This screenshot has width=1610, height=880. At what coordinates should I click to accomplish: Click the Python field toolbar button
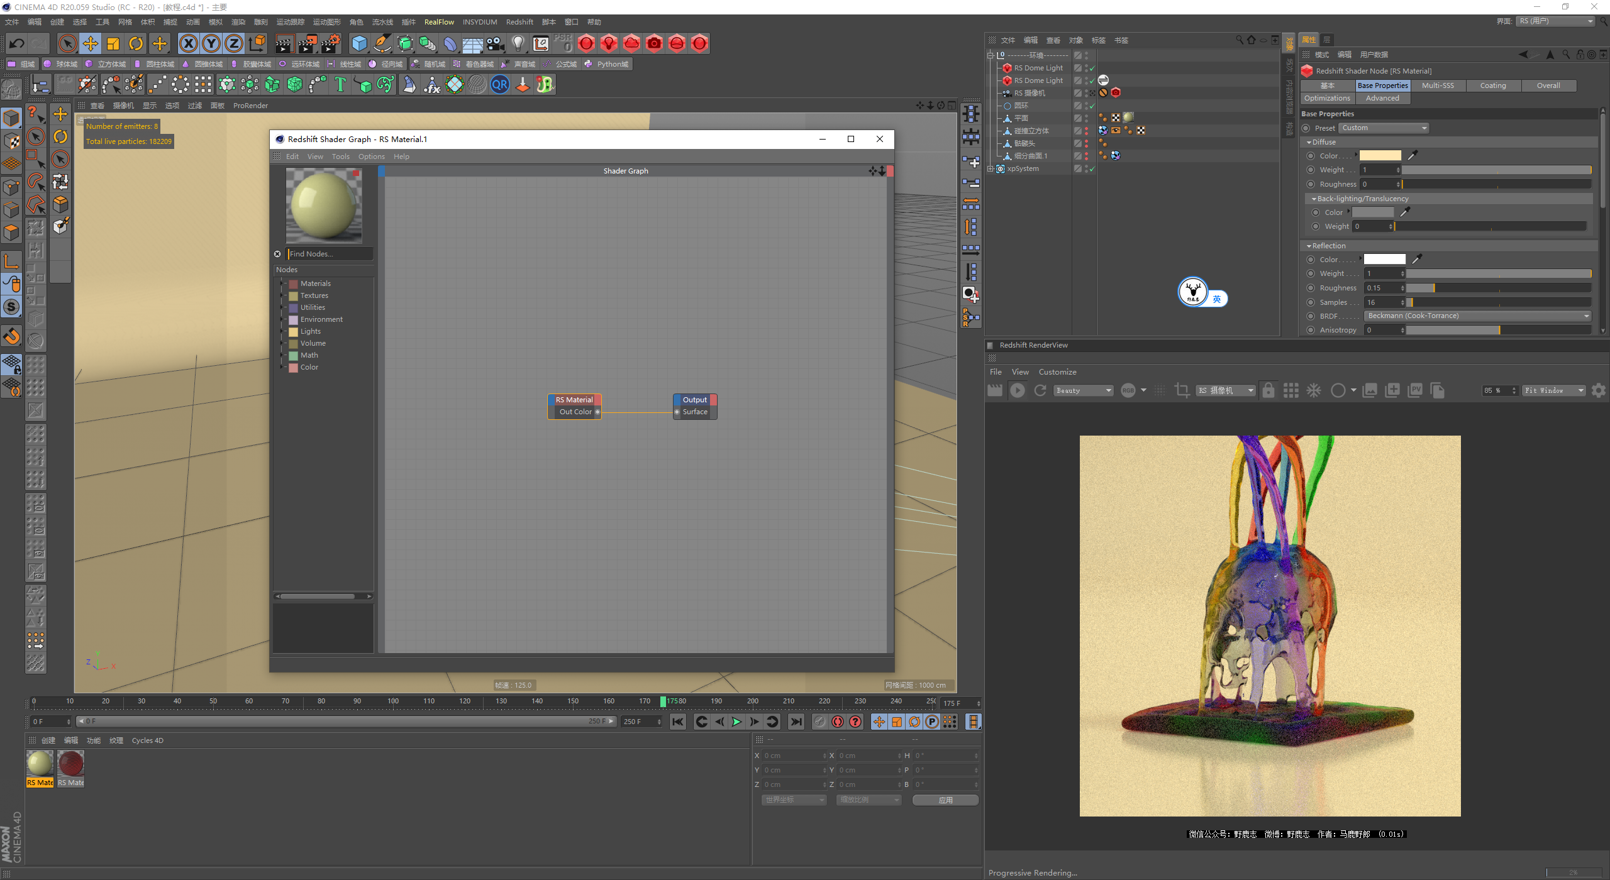coord(607,64)
